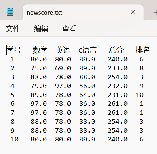
Task: Click rank value 9
Action: [142, 86]
